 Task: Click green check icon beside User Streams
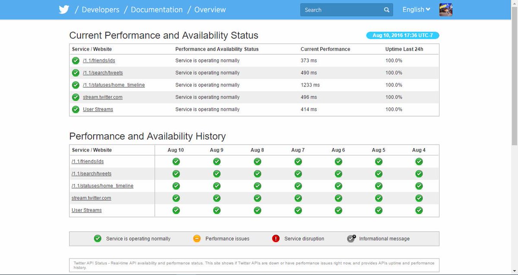[76, 109]
